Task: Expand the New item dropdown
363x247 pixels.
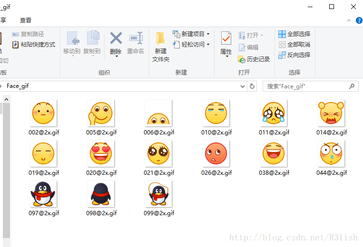Action: (208, 34)
